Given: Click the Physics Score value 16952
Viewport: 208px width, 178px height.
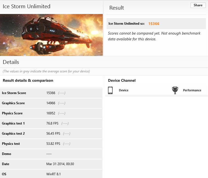Looking at the screenshot, I should pos(51,113).
